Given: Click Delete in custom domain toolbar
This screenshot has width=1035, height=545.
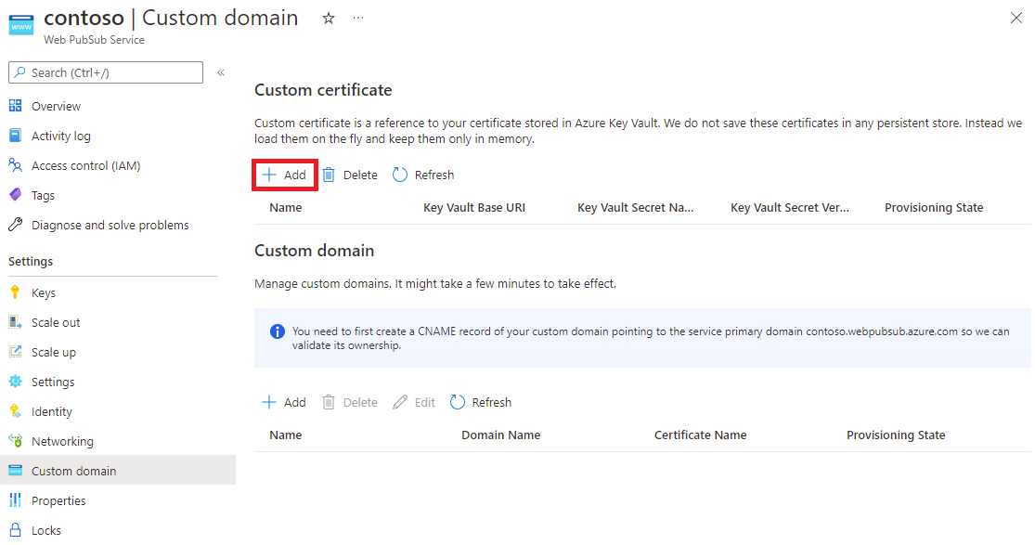Looking at the screenshot, I should pyautogui.click(x=350, y=402).
